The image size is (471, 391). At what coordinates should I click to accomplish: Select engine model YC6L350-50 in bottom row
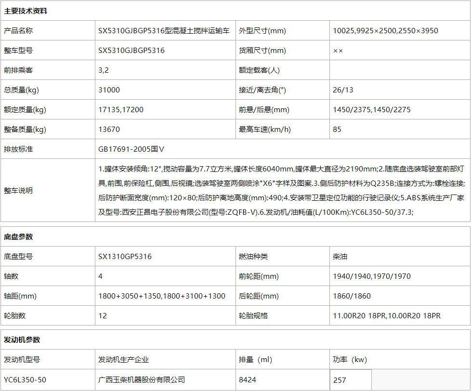click(x=25, y=379)
